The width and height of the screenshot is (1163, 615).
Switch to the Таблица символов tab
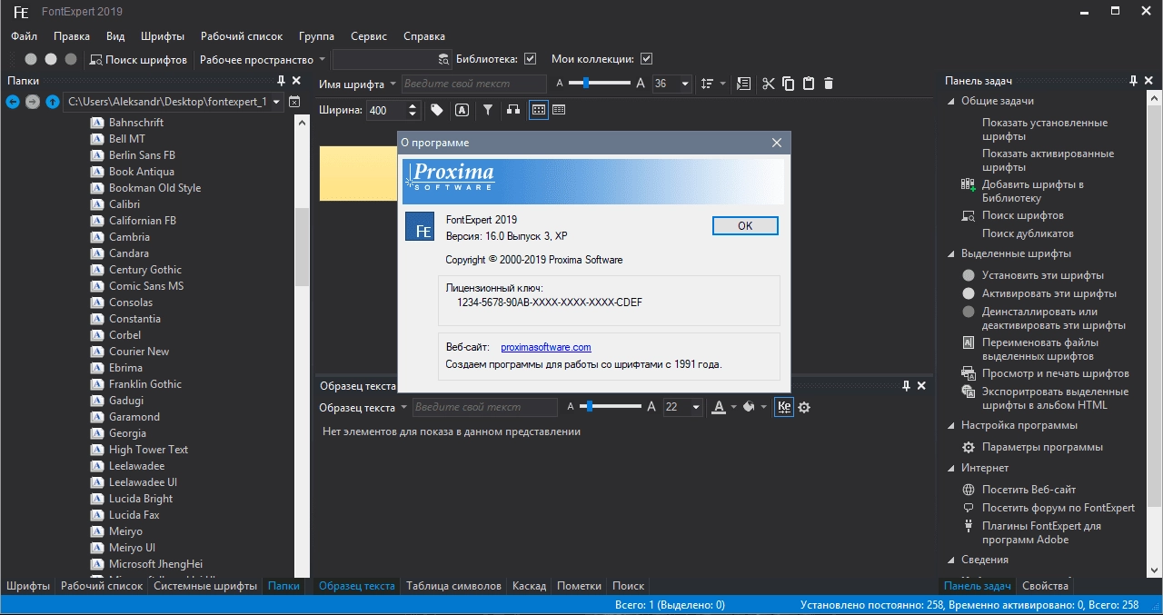tap(453, 586)
